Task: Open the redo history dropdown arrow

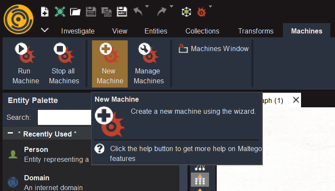Action: (x=171, y=6)
